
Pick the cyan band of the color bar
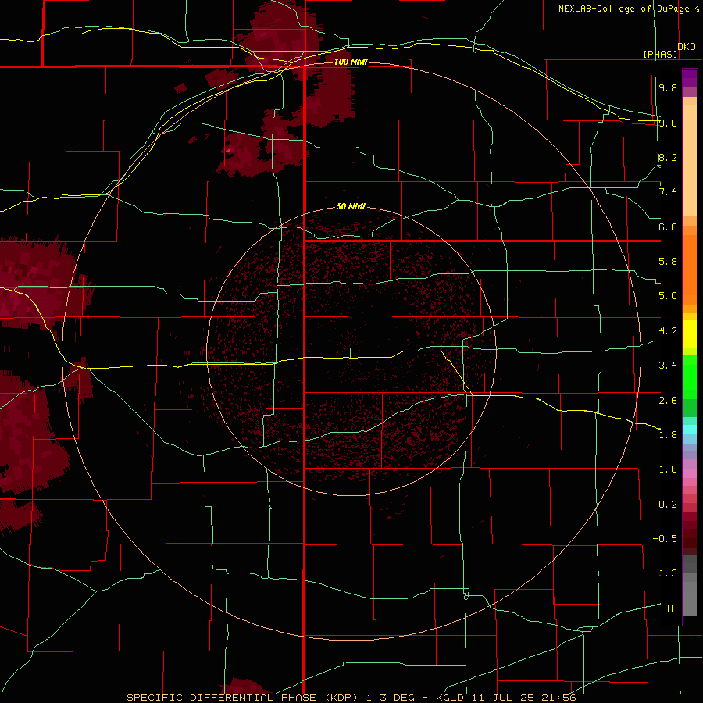click(690, 430)
